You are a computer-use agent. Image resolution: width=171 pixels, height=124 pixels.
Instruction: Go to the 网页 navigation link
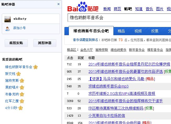118,9
